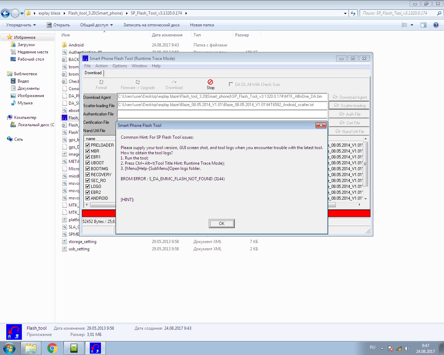The image size is (444, 355).
Task: Click the Scatter-loading button
Action: 349,106
